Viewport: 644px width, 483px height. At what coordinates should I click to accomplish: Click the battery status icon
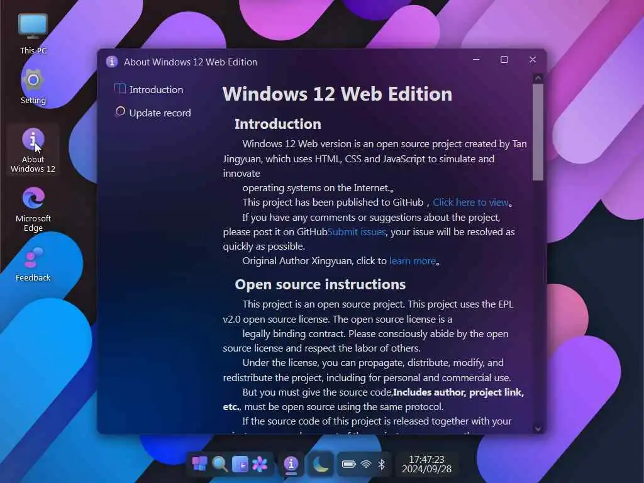pyautogui.click(x=348, y=464)
